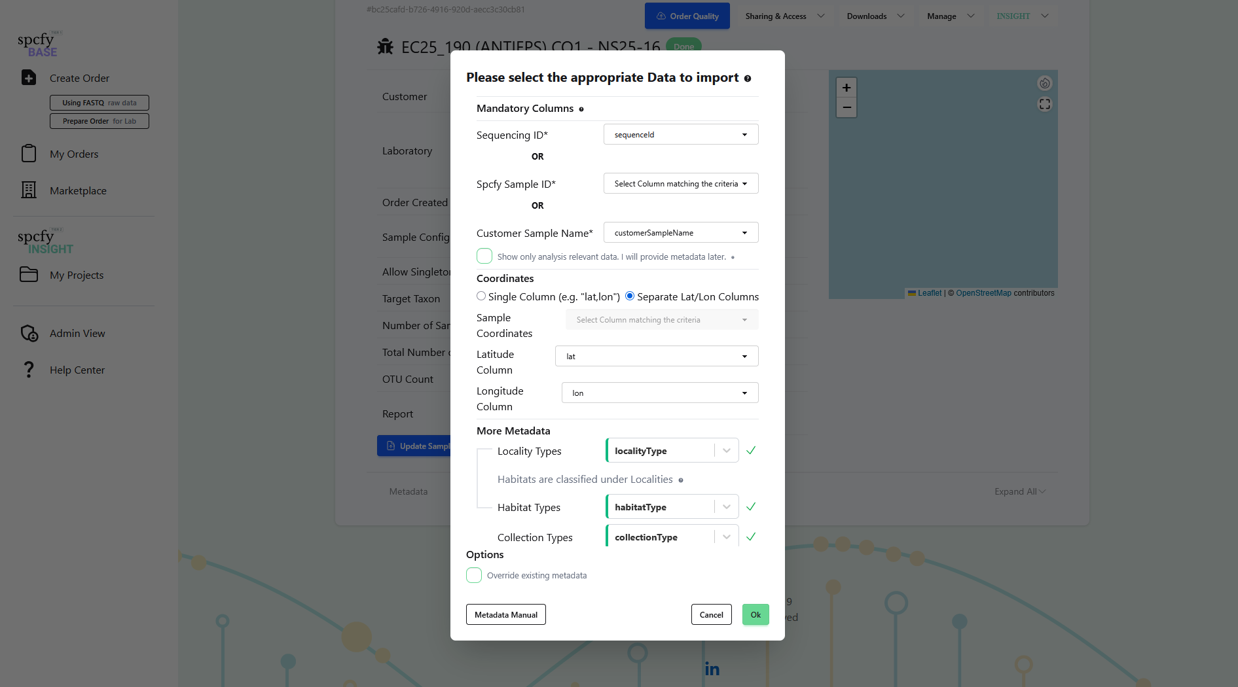Open My Orders clipboard icon

[x=29, y=153]
